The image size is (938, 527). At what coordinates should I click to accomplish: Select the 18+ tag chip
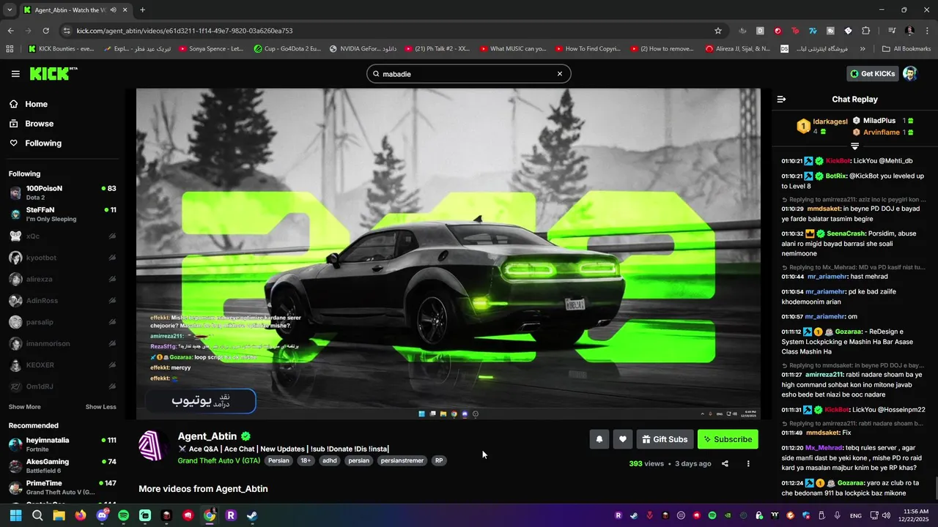click(x=306, y=460)
